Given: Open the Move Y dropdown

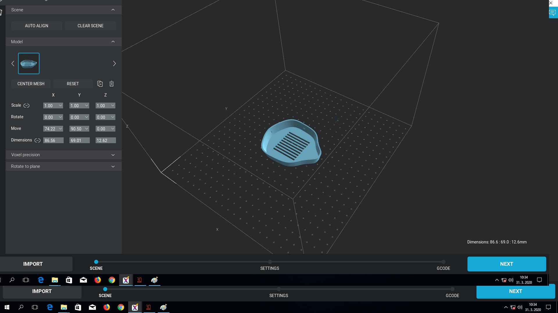Looking at the screenshot, I should (x=87, y=129).
